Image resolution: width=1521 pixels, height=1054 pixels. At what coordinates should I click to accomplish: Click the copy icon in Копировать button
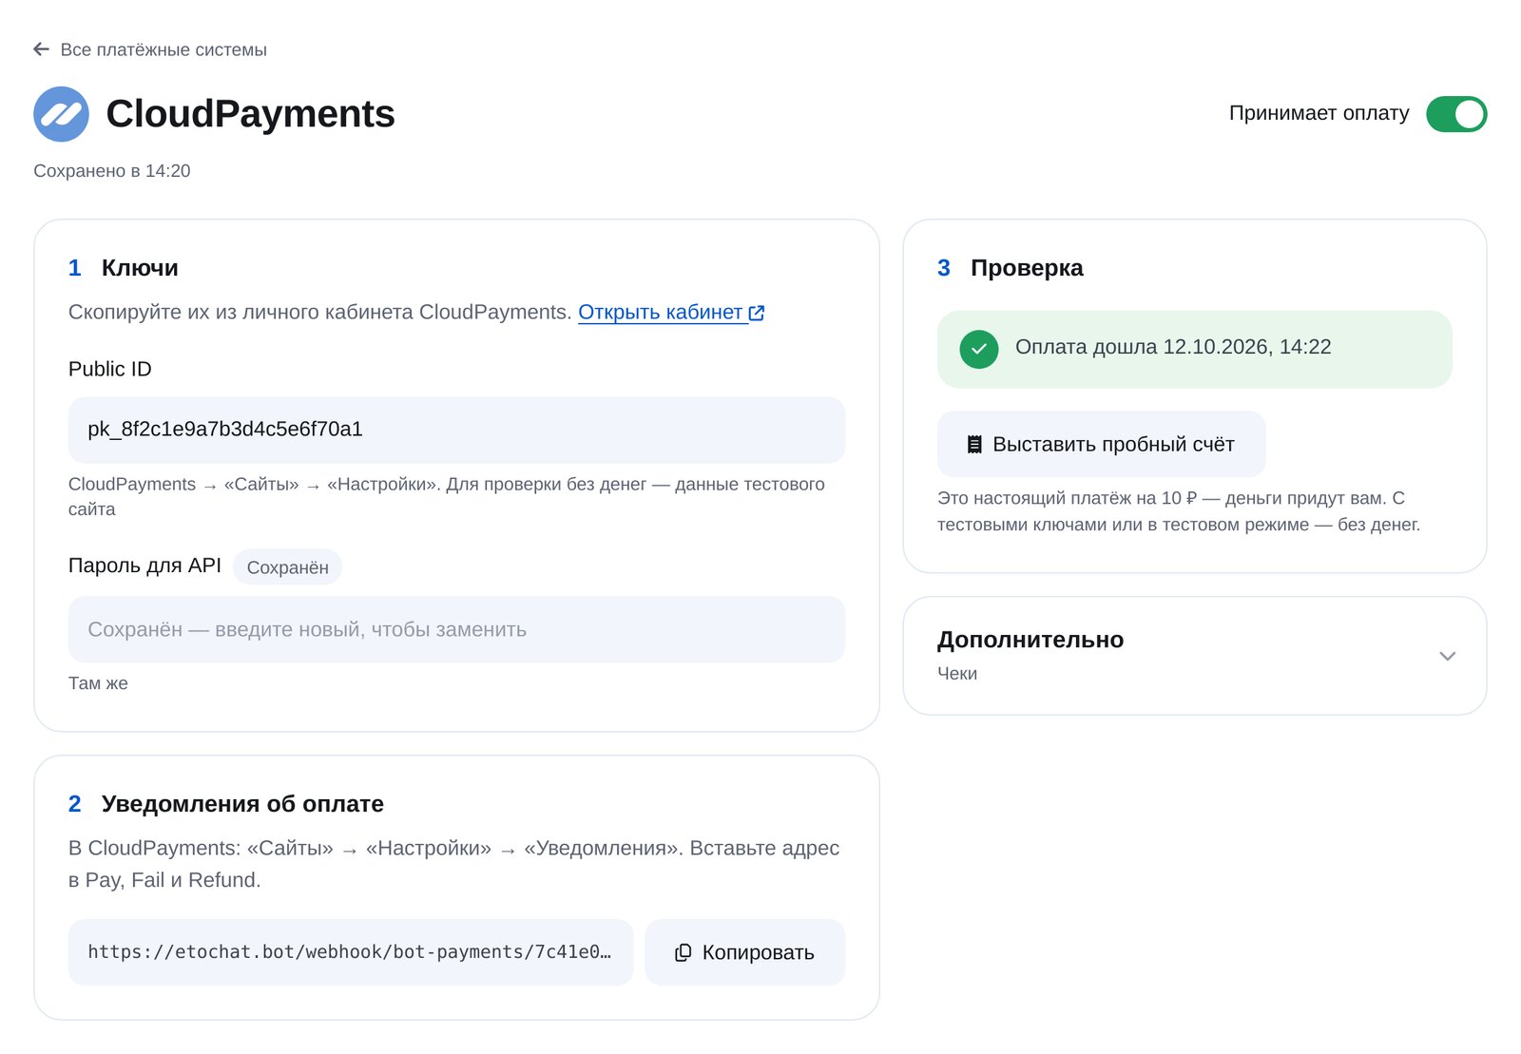[683, 952]
